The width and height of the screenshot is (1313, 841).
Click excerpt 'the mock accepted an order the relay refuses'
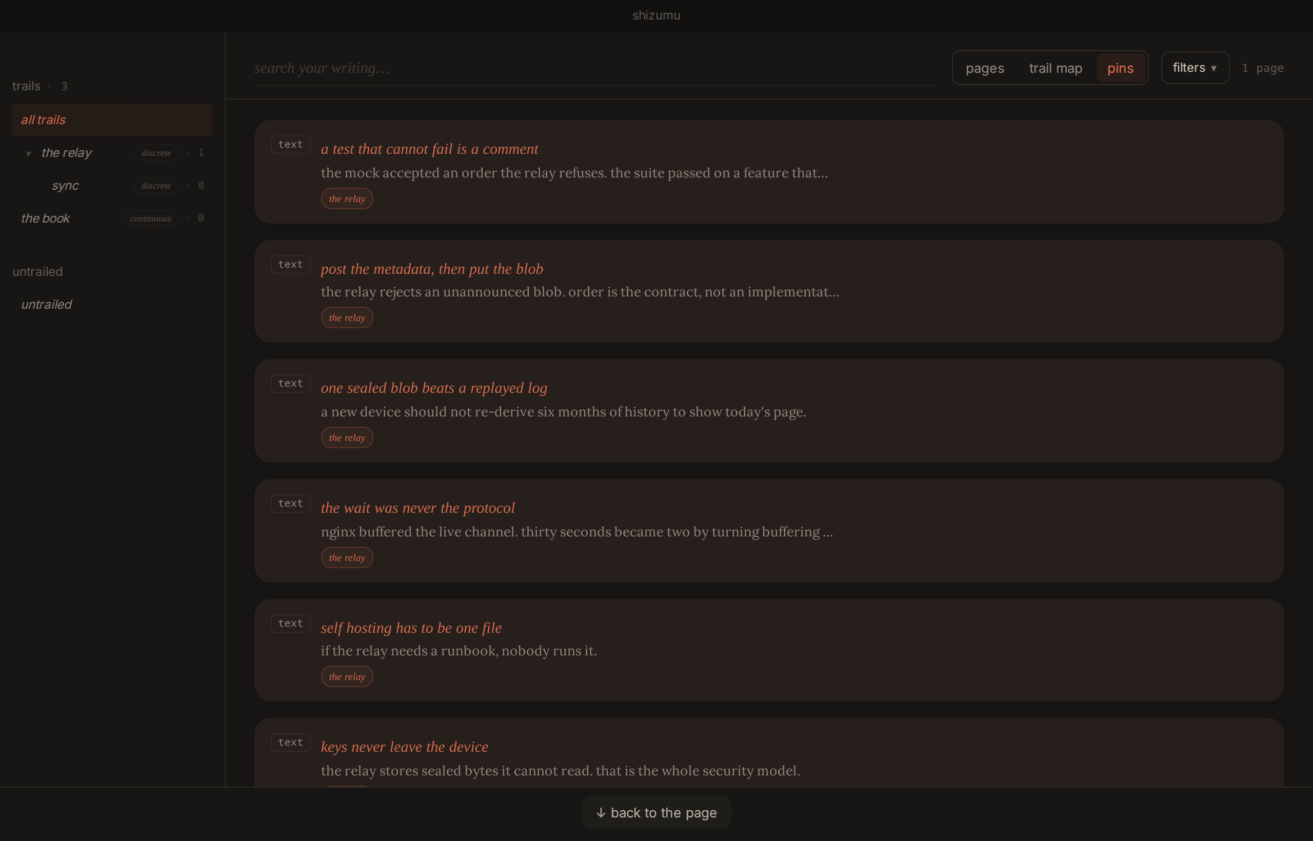(x=574, y=173)
